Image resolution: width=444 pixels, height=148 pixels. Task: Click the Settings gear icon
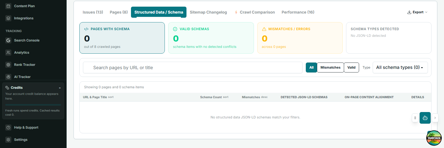8,140
